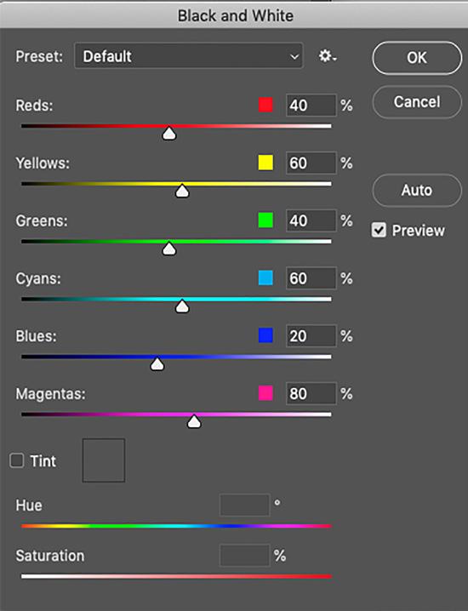
Task: Click the Magentas slider handle
Action: coord(194,422)
